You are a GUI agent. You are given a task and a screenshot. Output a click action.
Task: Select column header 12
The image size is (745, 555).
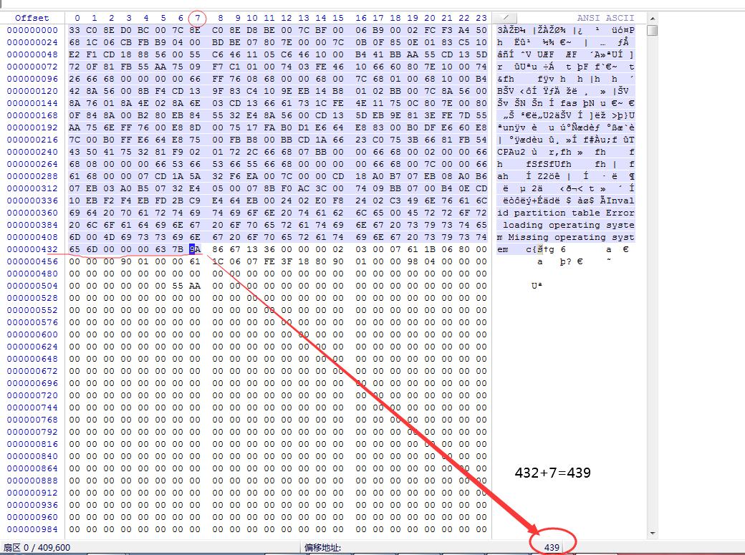point(286,18)
